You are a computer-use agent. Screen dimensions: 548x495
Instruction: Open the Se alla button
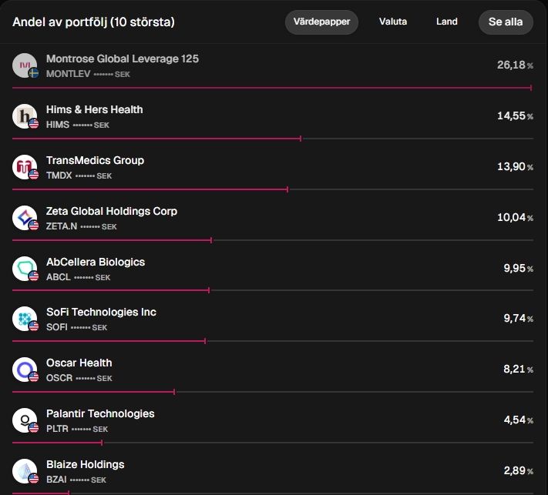coord(506,22)
